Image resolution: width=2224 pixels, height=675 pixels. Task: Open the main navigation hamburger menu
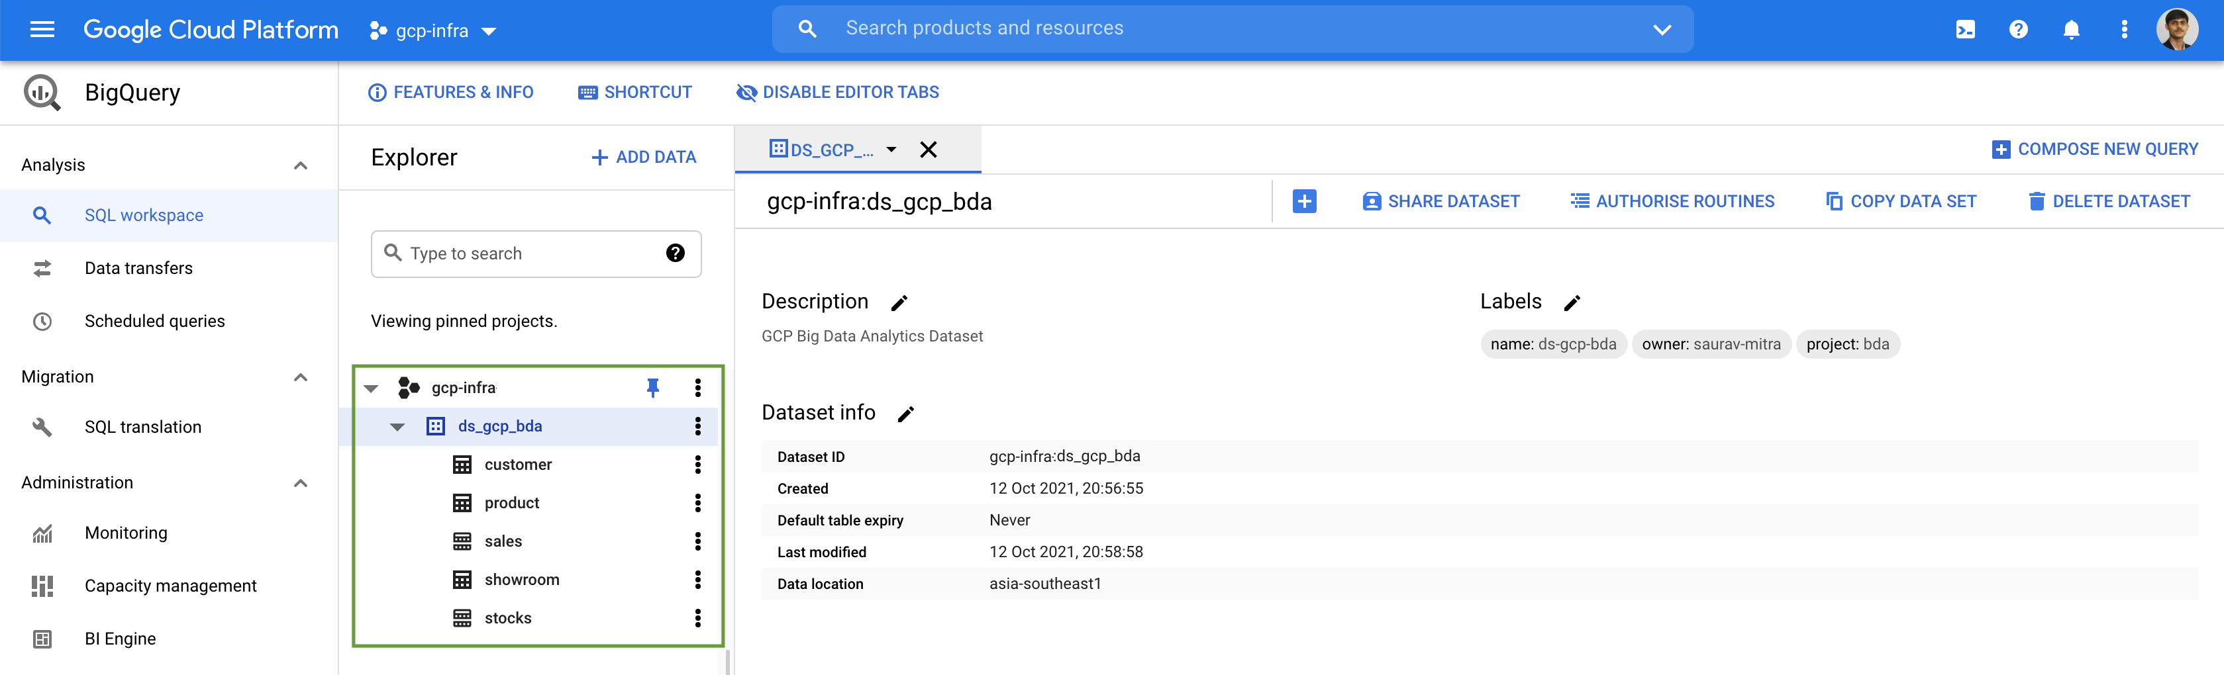tap(42, 30)
